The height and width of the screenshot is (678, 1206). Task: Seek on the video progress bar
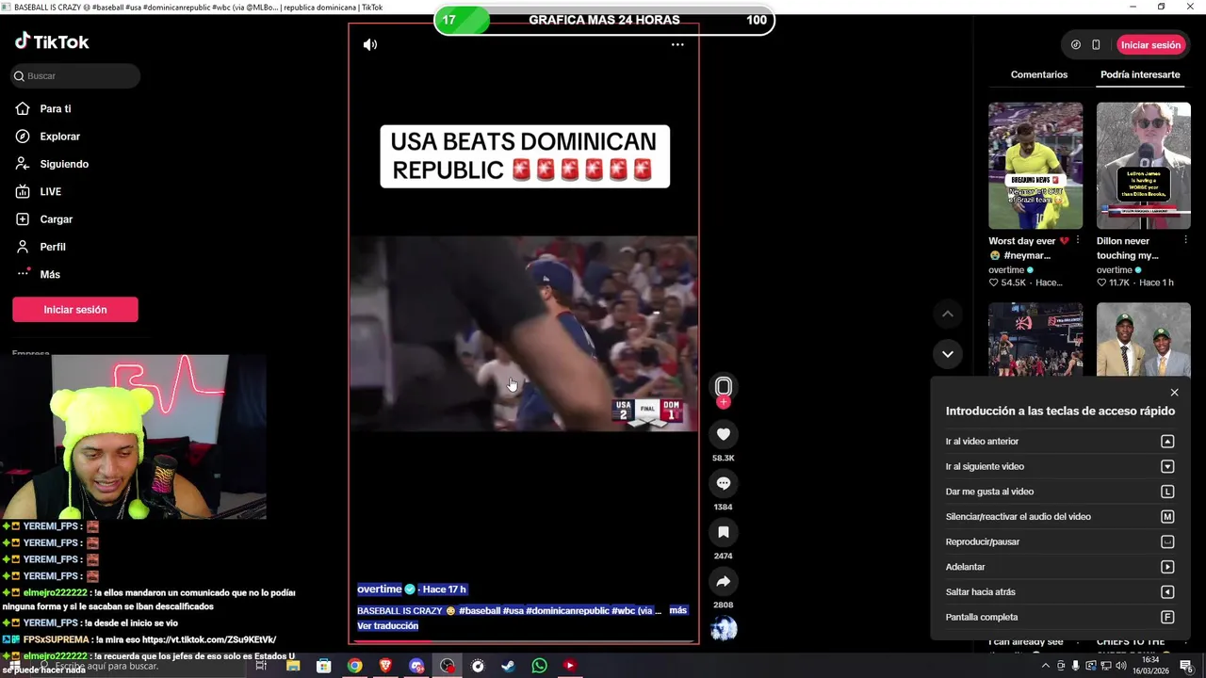[x=524, y=641]
